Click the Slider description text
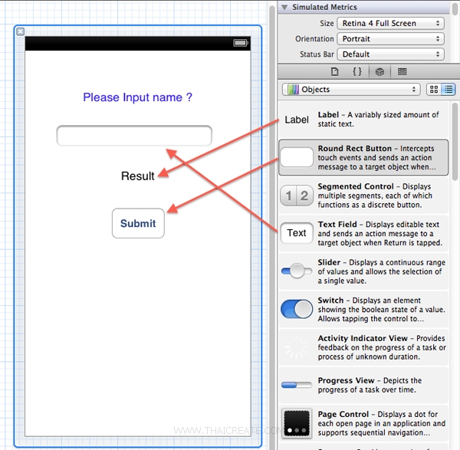The image size is (460, 450). 381,271
